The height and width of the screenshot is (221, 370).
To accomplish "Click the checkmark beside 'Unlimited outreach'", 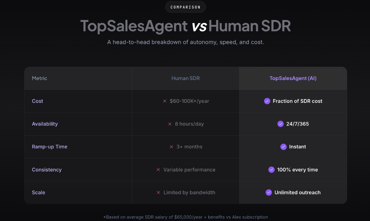I will 269,192.
